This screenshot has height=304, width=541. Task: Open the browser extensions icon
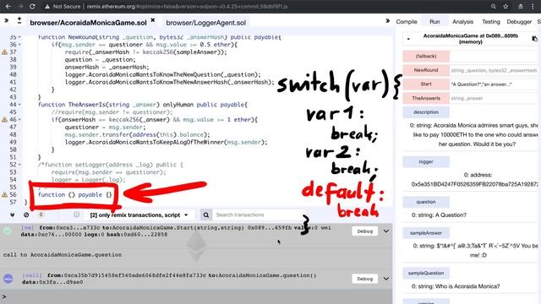521,6
